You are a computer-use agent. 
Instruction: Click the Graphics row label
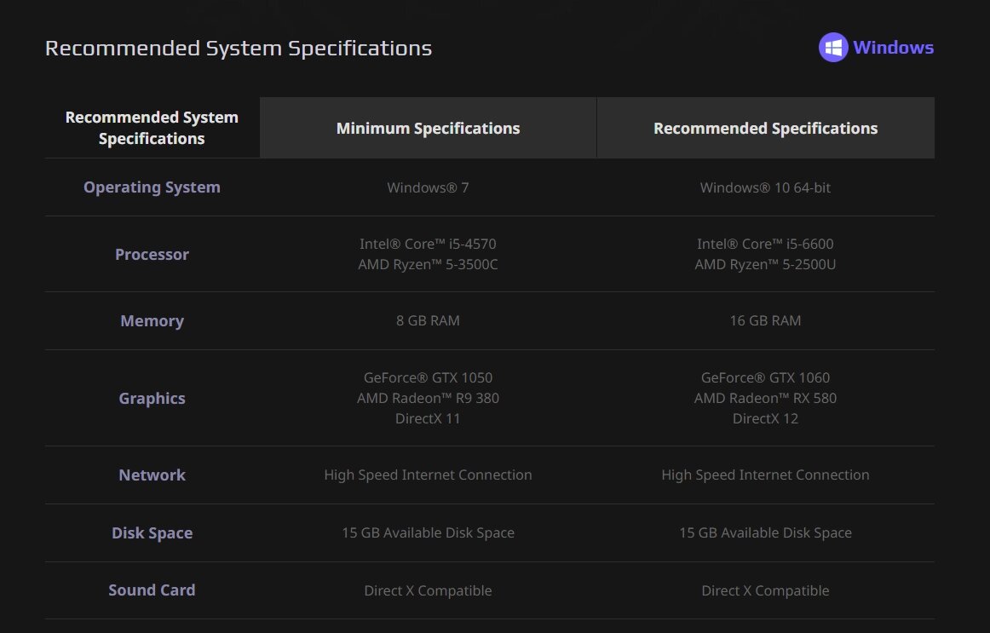tap(153, 398)
